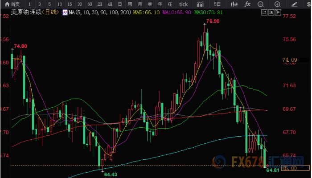Zoom in the chart
312x178 pixels.
coord(277,4)
